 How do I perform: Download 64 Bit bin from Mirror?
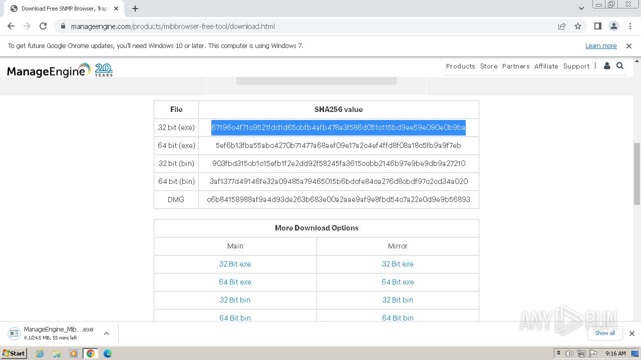[x=398, y=318]
